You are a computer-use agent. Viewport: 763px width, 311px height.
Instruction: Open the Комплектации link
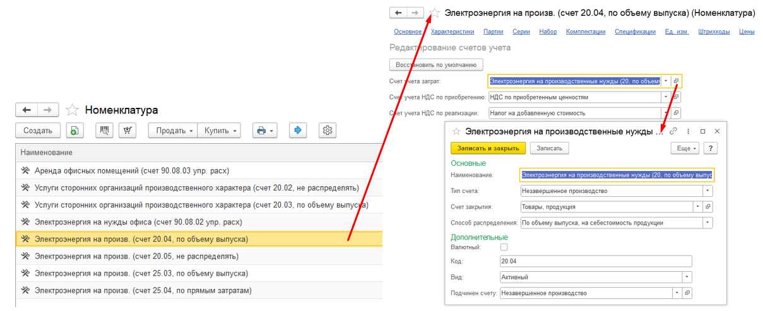586,32
